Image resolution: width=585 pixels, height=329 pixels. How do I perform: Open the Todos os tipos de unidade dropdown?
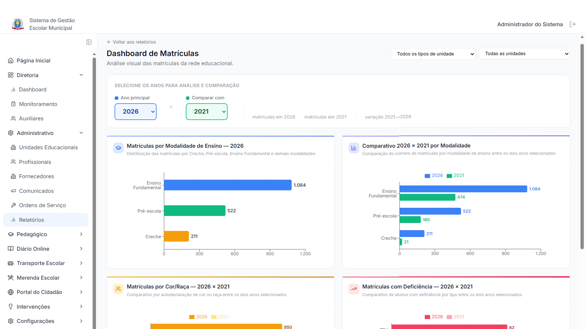pyautogui.click(x=433, y=54)
